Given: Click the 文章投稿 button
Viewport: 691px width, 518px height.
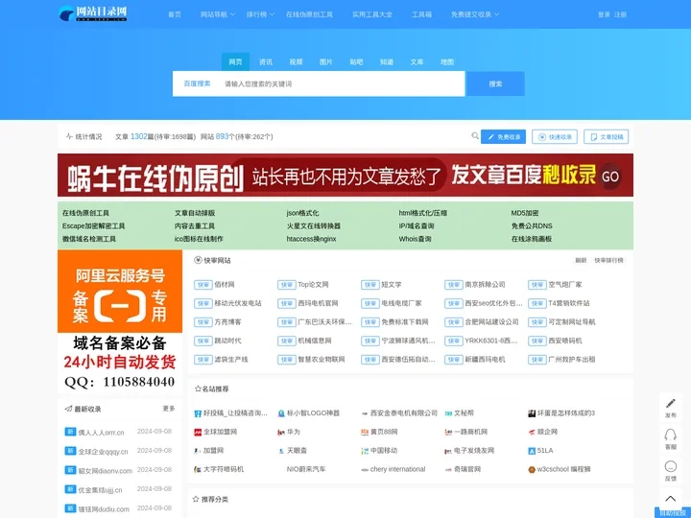Looking at the screenshot, I should tap(607, 136).
